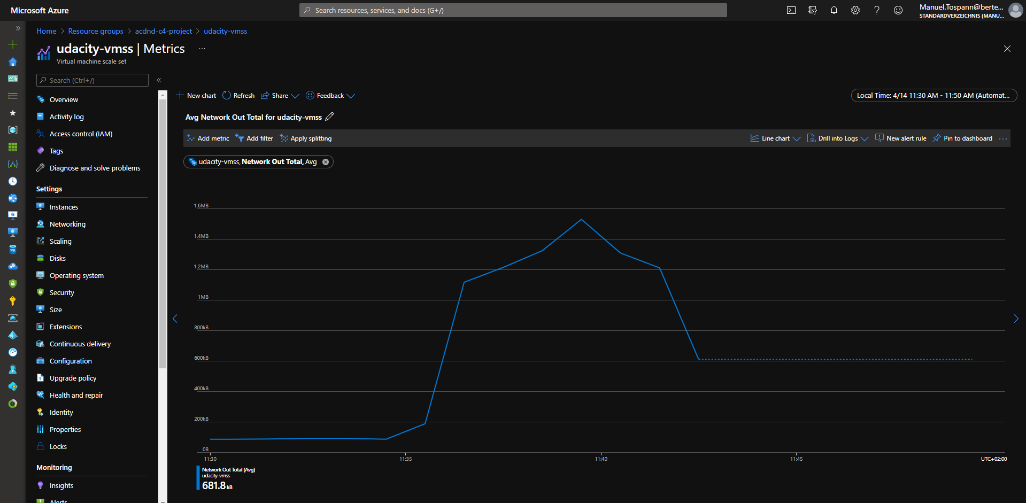Click udacity-vmss breadcrumb link
The height and width of the screenshot is (503, 1026).
tap(226, 31)
